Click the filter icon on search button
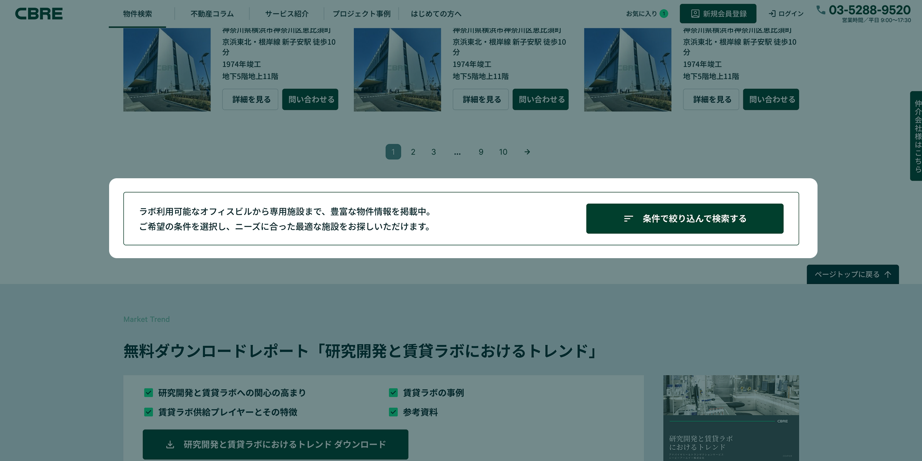 coord(628,219)
